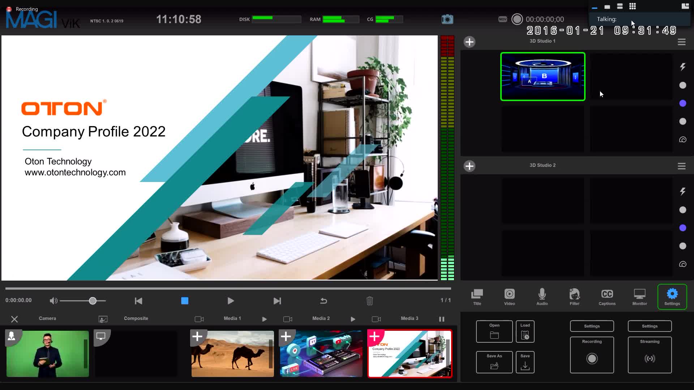694x390 pixels.
Task: Add a file to Media 3 with the plus
Action: [374, 337]
